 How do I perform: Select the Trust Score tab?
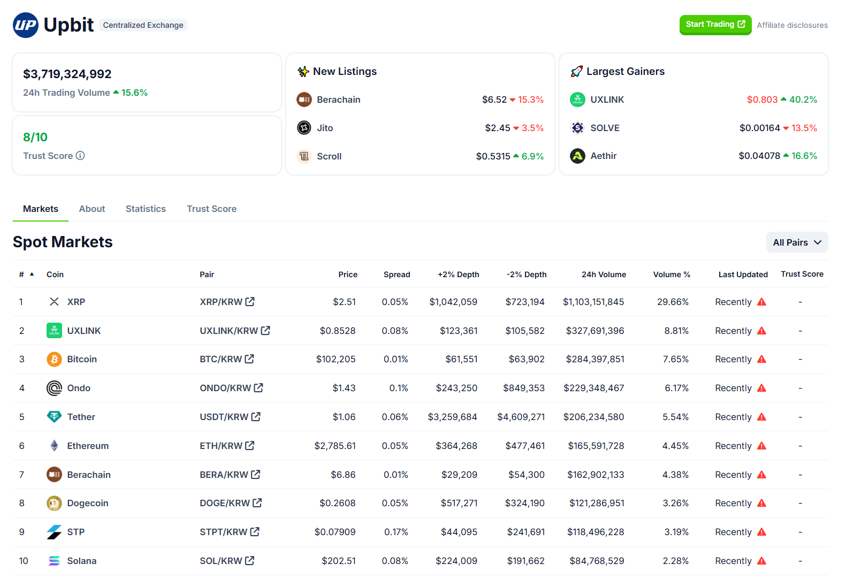211,209
